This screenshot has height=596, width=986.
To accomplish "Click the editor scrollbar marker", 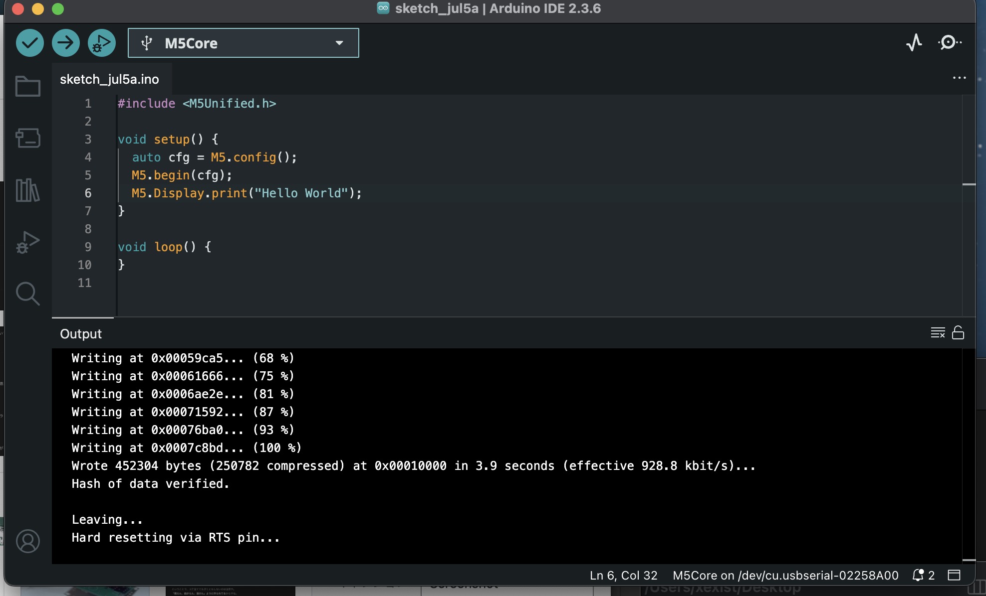I will coord(969,184).
